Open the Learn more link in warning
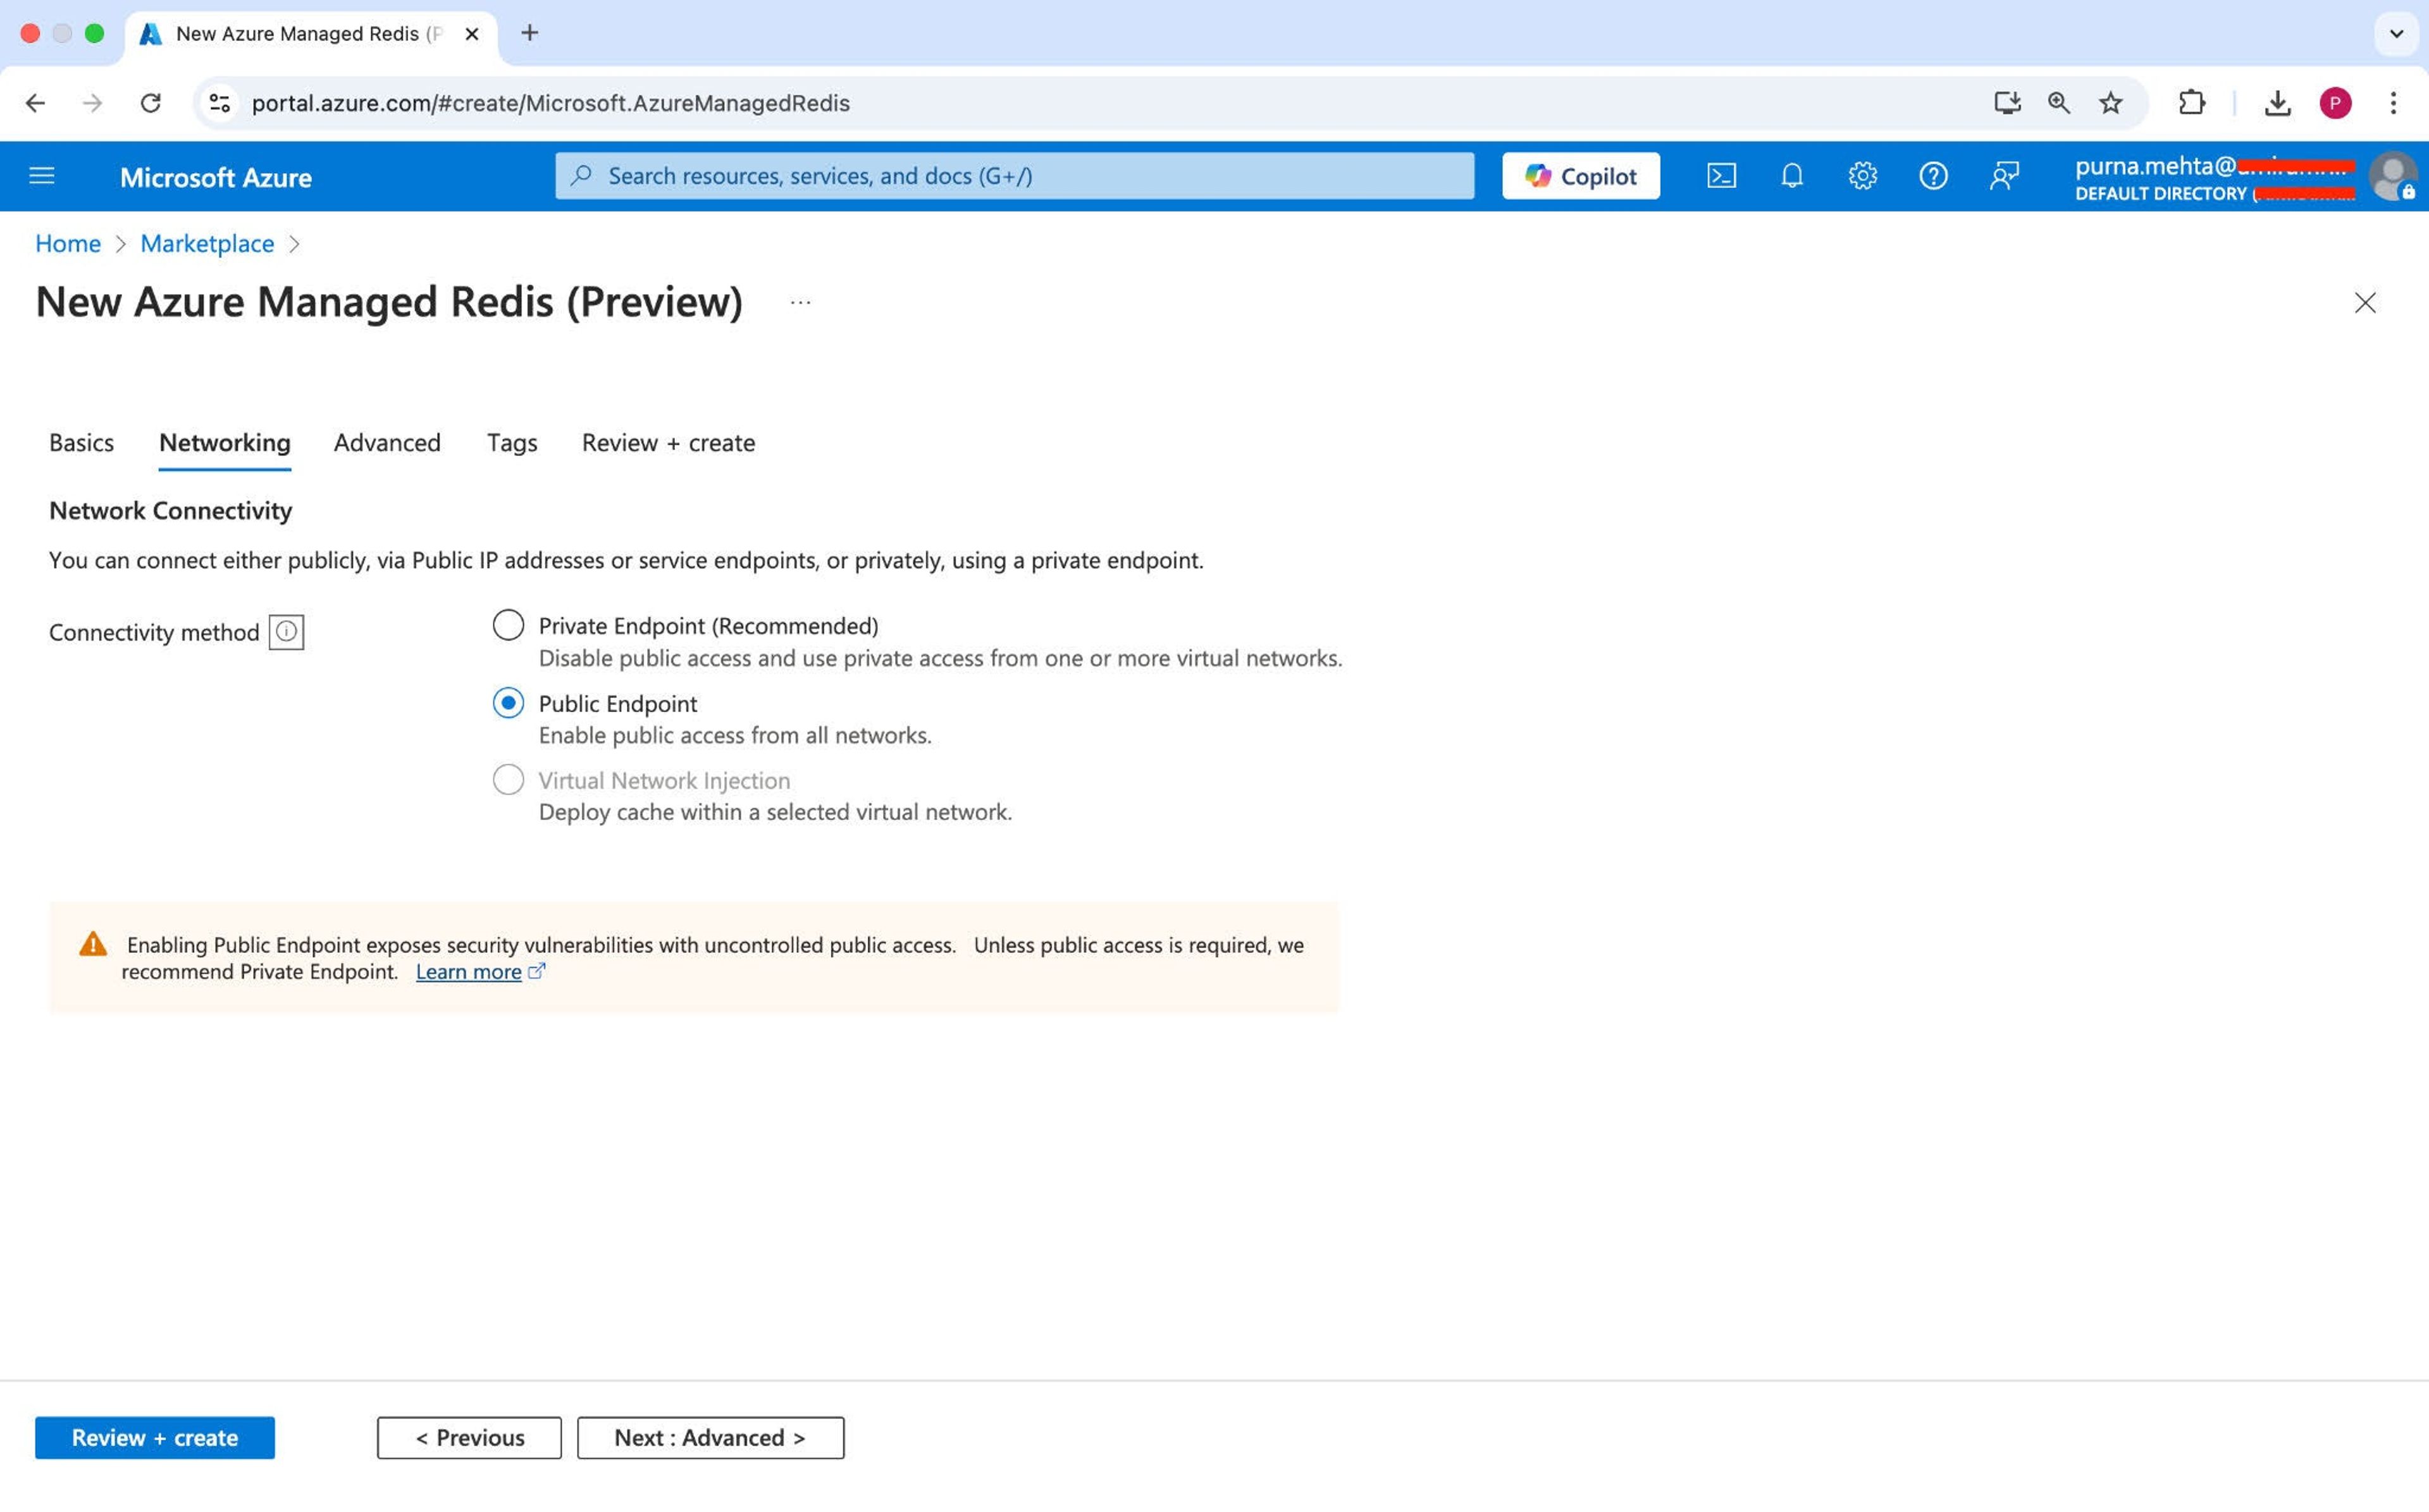This screenshot has height=1512, width=2429. [469, 972]
